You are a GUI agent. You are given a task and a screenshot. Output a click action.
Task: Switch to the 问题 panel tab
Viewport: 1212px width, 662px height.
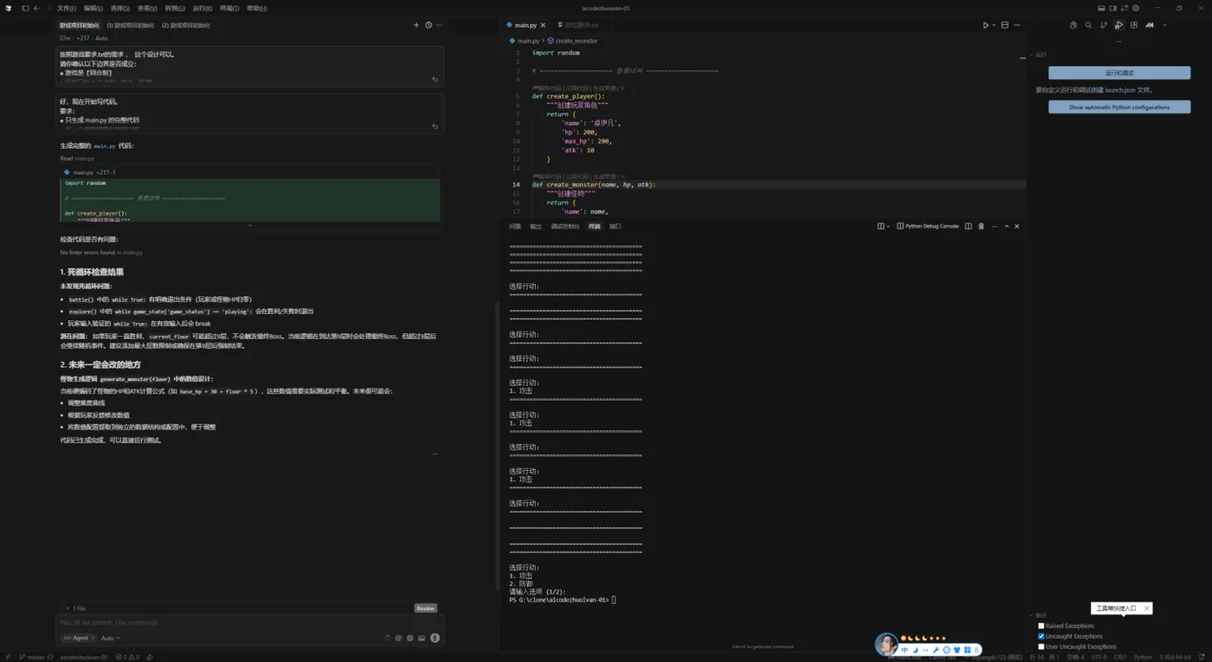pyautogui.click(x=515, y=226)
